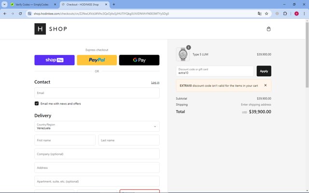Image resolution: width=309 pixels, height=193 pixels.
Task: Click the Type 5 LUM product name
Action: pyautogui.click(x=200, y=55)
